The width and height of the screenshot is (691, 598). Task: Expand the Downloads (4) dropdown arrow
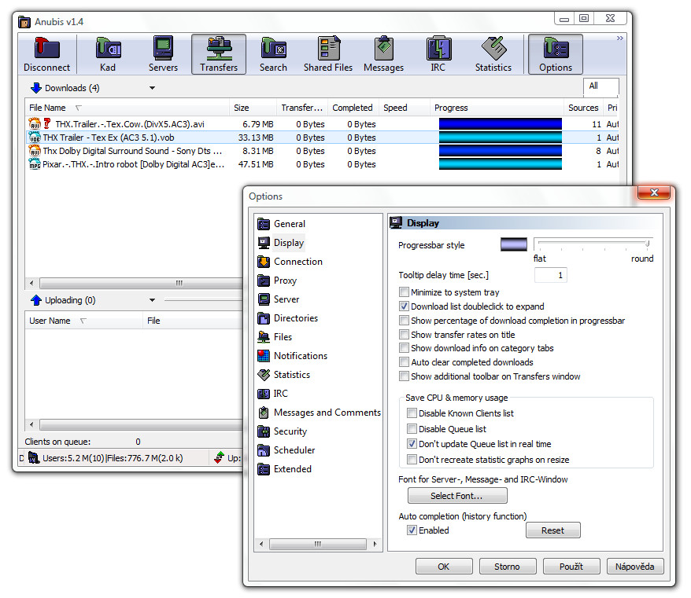pos(152,88)
